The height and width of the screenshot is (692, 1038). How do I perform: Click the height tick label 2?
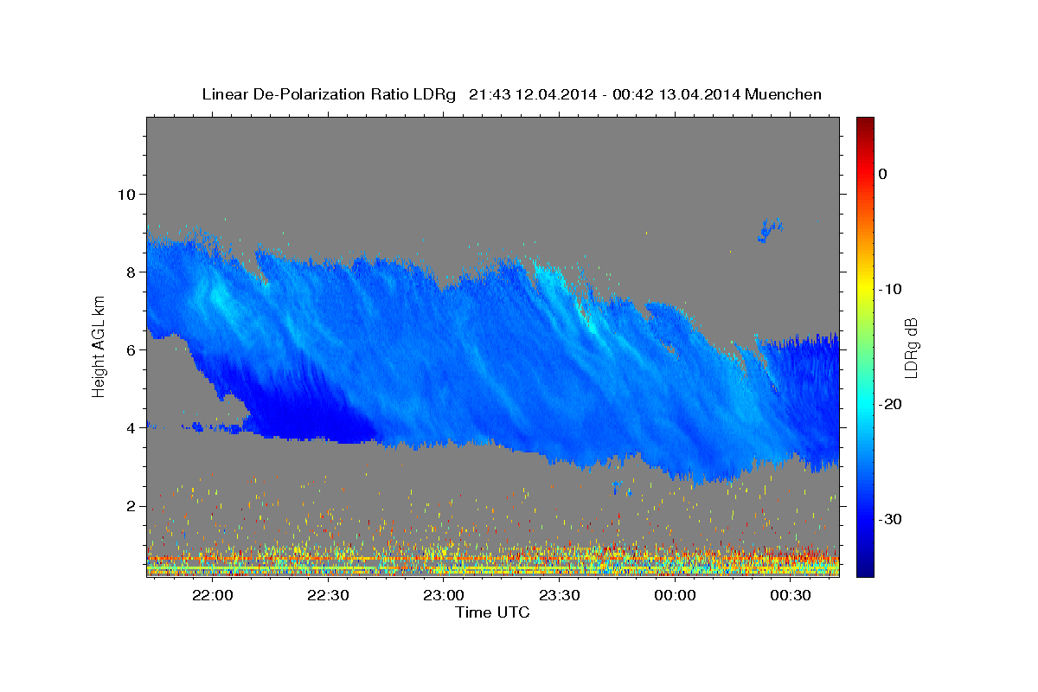tap(129, 506)
